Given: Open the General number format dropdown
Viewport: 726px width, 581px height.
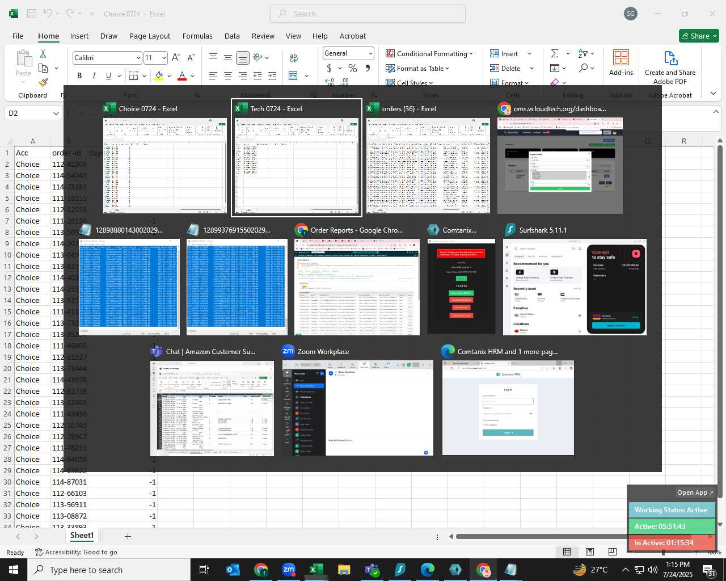Looking at the screenshot, I should (x=370, y=53).
